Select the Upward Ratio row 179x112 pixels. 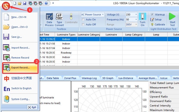[x=164, y=97]
